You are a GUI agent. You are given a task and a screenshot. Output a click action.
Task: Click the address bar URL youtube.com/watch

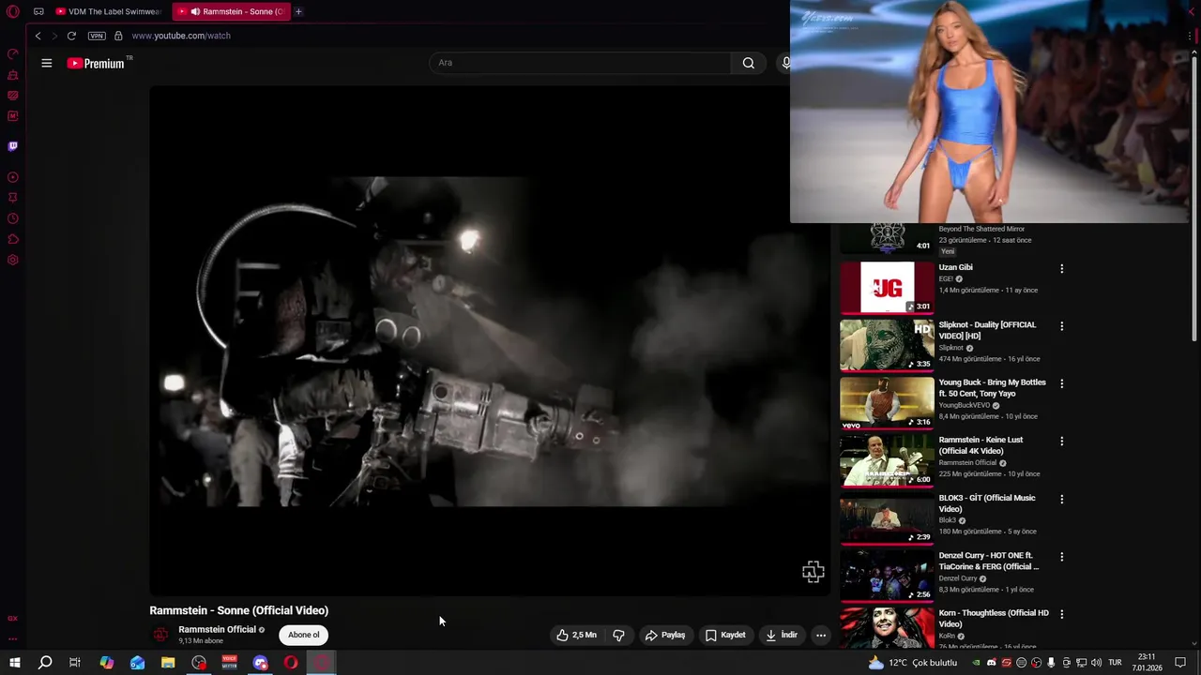click(x=181, y=36)
